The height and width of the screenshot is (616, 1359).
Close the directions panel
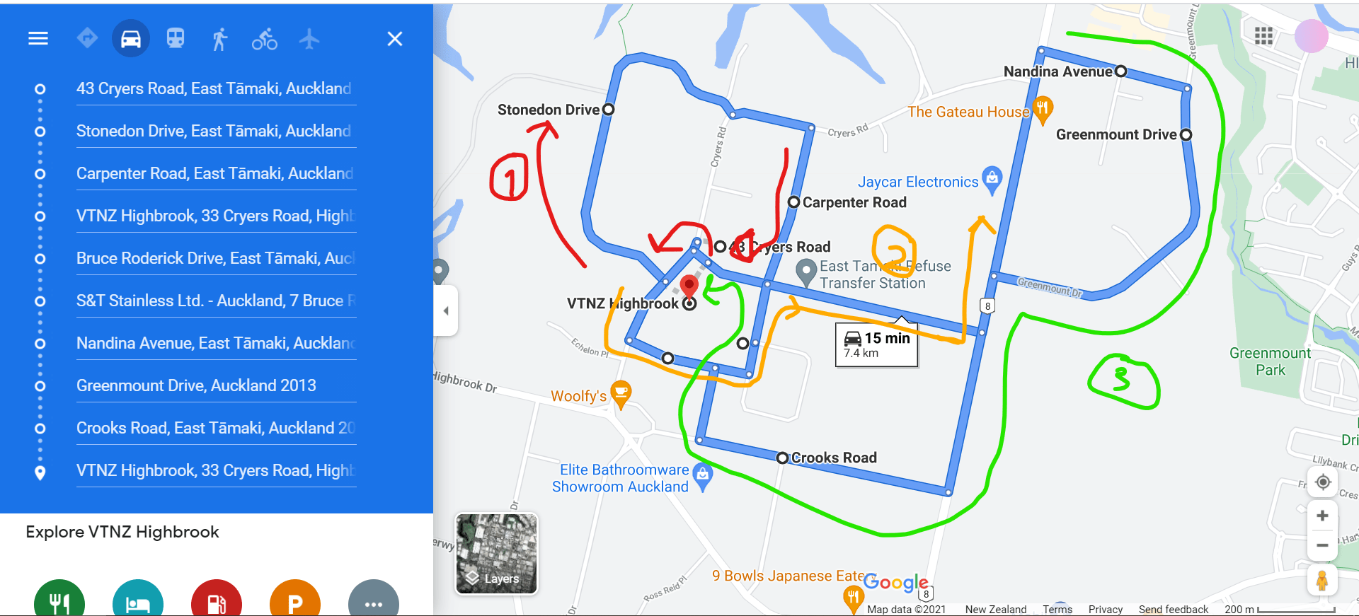pyautogui.click(x=395, y=39)
